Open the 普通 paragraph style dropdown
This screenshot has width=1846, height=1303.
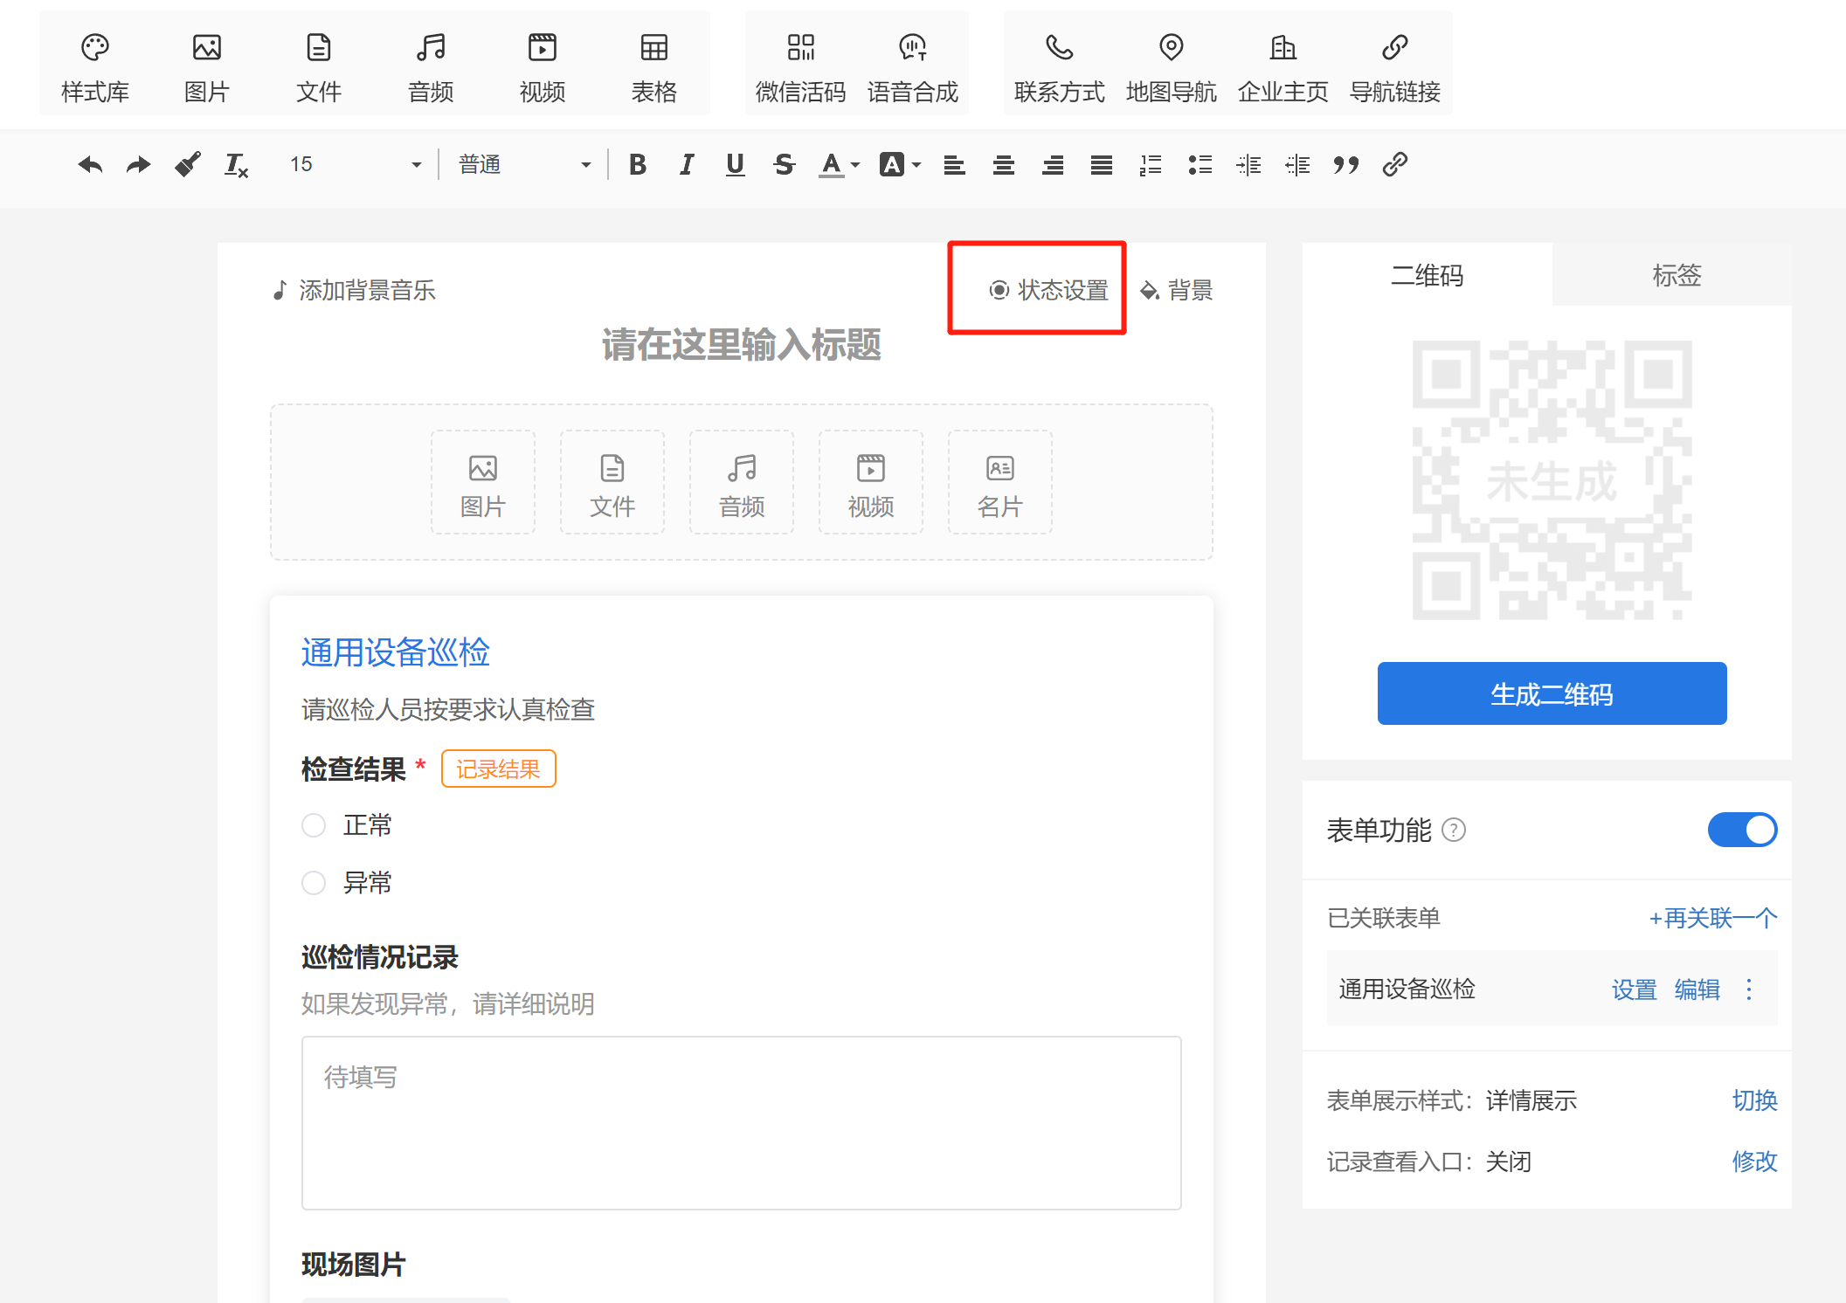click(x=524, y=164)
